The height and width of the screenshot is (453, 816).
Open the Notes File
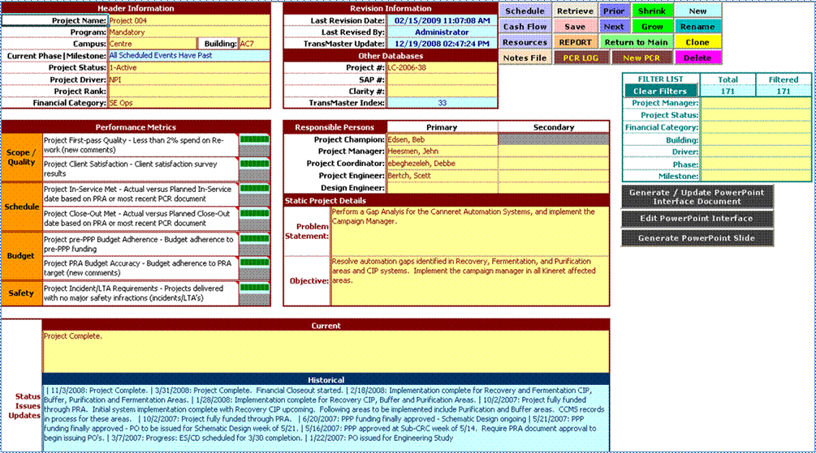coord(525,58)
